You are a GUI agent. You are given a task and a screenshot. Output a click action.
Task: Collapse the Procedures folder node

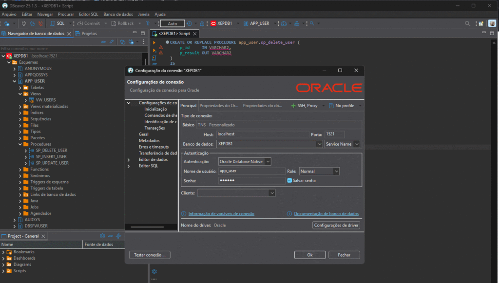click(20, 144)
